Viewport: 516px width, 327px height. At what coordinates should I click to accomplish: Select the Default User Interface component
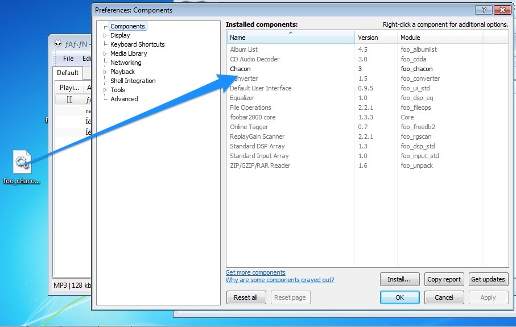coord(368,88)
